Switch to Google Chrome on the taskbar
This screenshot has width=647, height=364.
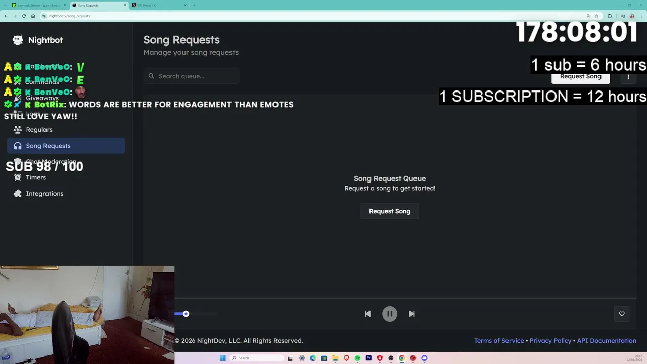402,358
